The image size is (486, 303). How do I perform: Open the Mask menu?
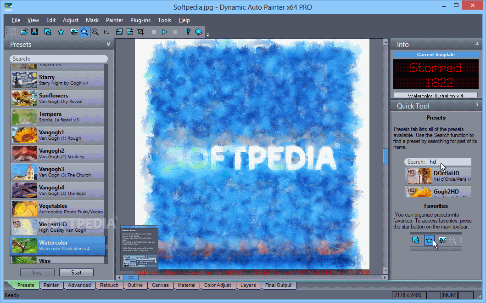pos(92,20)
